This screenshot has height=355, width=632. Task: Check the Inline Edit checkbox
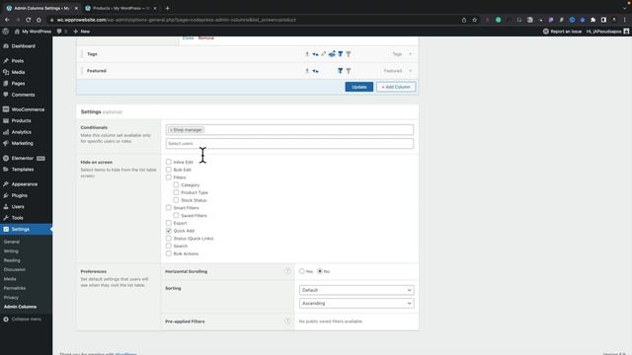coord(169,162)
